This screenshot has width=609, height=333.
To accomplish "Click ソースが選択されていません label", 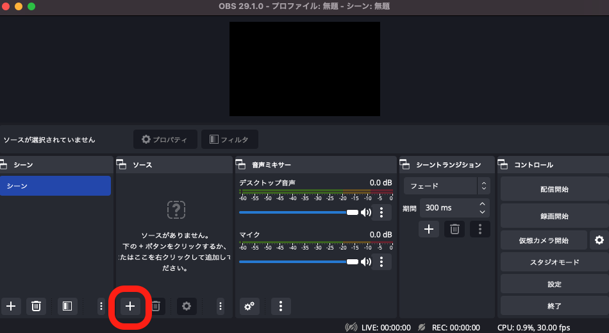I will [x=49, y=139].
